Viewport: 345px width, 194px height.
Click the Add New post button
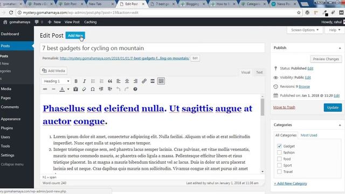(75, 36)
